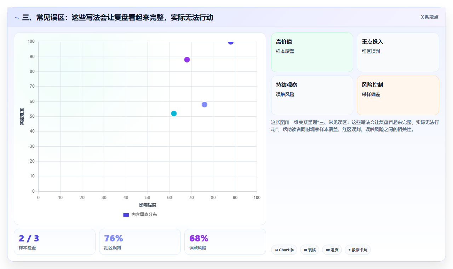
Task: Click the 表格 tag chip
Action: tap(310, 250)
